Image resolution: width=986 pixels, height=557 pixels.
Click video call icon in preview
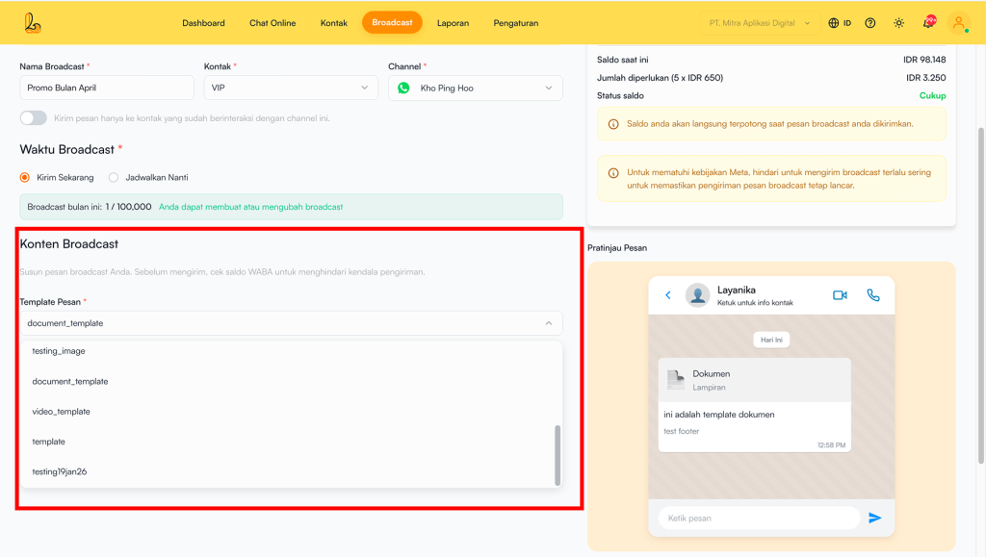tap(840, 295)
